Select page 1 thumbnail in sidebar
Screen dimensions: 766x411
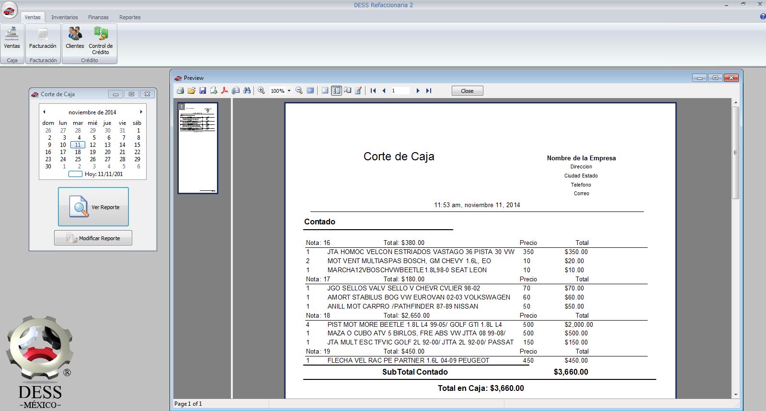[198, 148]
